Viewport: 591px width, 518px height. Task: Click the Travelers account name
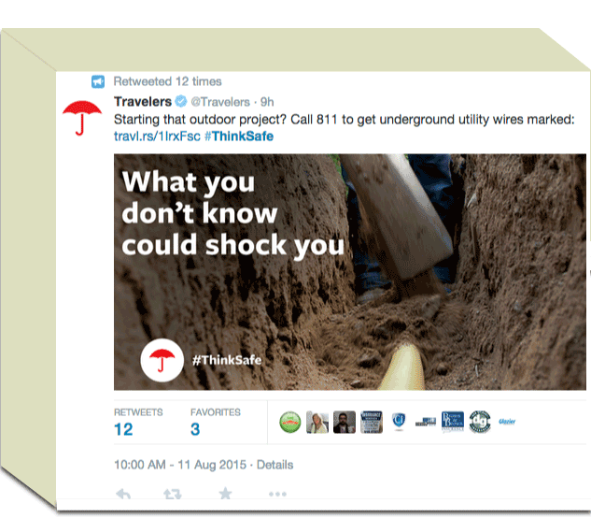point(143,102)
